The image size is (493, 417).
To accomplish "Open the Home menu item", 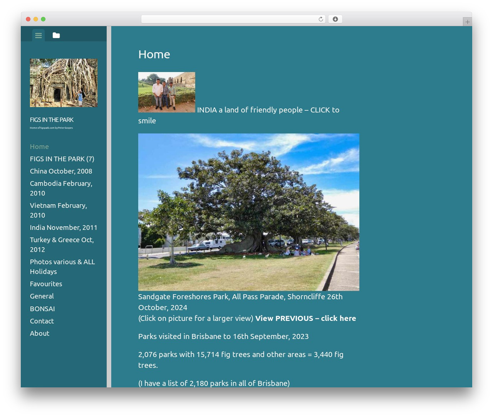I will [39, 147].
